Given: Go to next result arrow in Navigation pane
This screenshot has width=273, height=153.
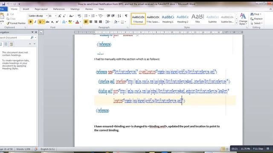Looking at the screenshot, I should (x=35, y=44).
